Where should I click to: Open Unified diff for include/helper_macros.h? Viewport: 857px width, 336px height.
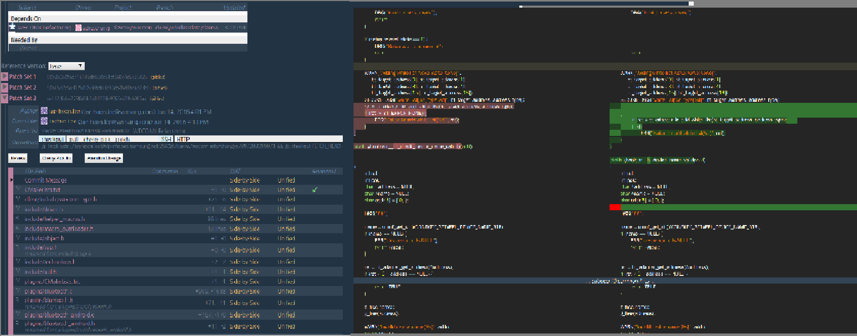[286, 219]
